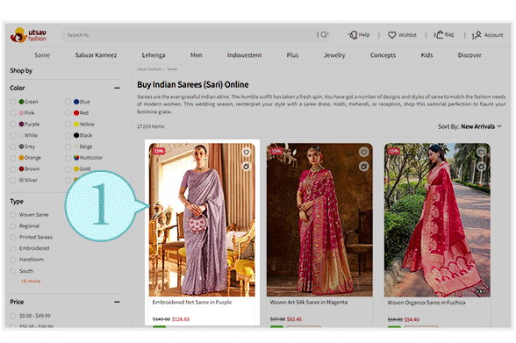The image size is (516, 343).
Task: Open the Discover menu
Action: pos(469,55)
